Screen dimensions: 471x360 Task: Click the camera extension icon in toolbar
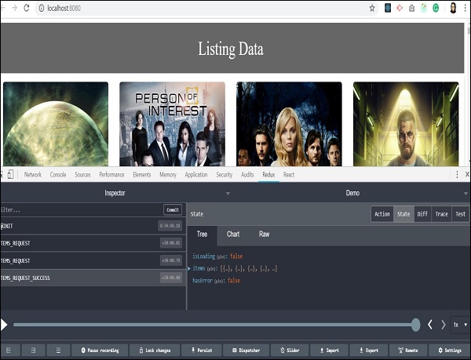(x=412, y=9)
